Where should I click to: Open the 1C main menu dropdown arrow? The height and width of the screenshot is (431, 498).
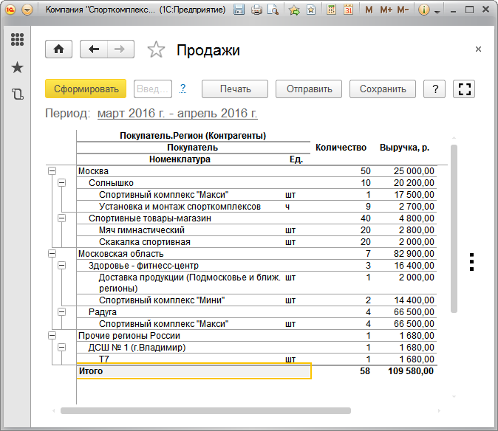pos(27,10)
